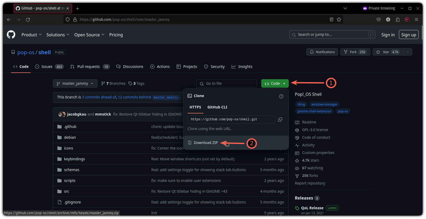Expand the Open Source navigation menu
The width and height of the screenshot is (426, 219).
click(89, 35)
